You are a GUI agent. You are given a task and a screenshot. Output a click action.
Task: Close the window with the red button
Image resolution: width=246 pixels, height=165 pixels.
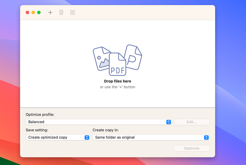(x=27, y=12)
